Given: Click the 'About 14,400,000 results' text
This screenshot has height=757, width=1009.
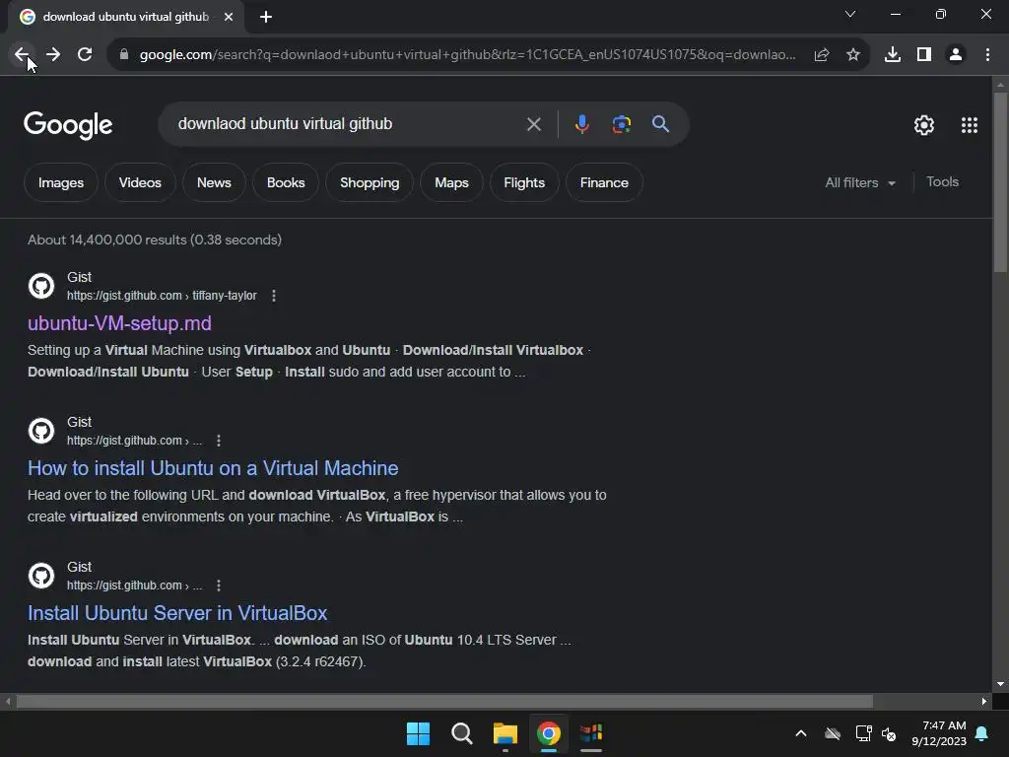Looking at the screenshot, I should click(155, 240).
